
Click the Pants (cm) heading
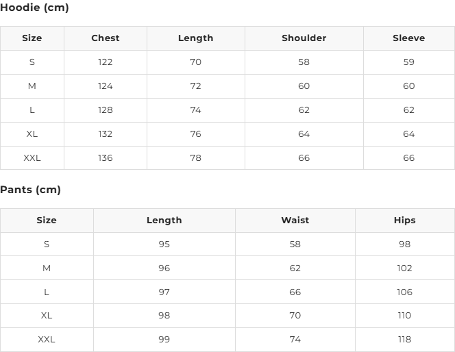[x=31, y=190]
